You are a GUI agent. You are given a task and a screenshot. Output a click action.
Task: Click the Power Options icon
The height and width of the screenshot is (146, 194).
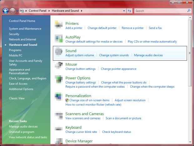pos(59,80)
